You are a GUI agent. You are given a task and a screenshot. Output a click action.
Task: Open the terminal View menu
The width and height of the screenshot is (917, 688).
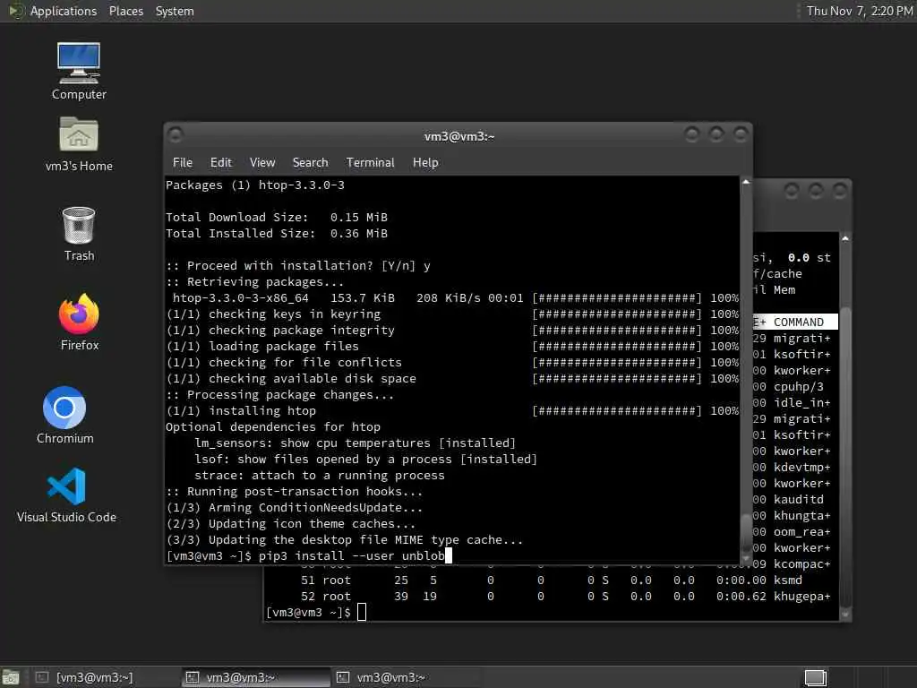[x=262, y=162]
